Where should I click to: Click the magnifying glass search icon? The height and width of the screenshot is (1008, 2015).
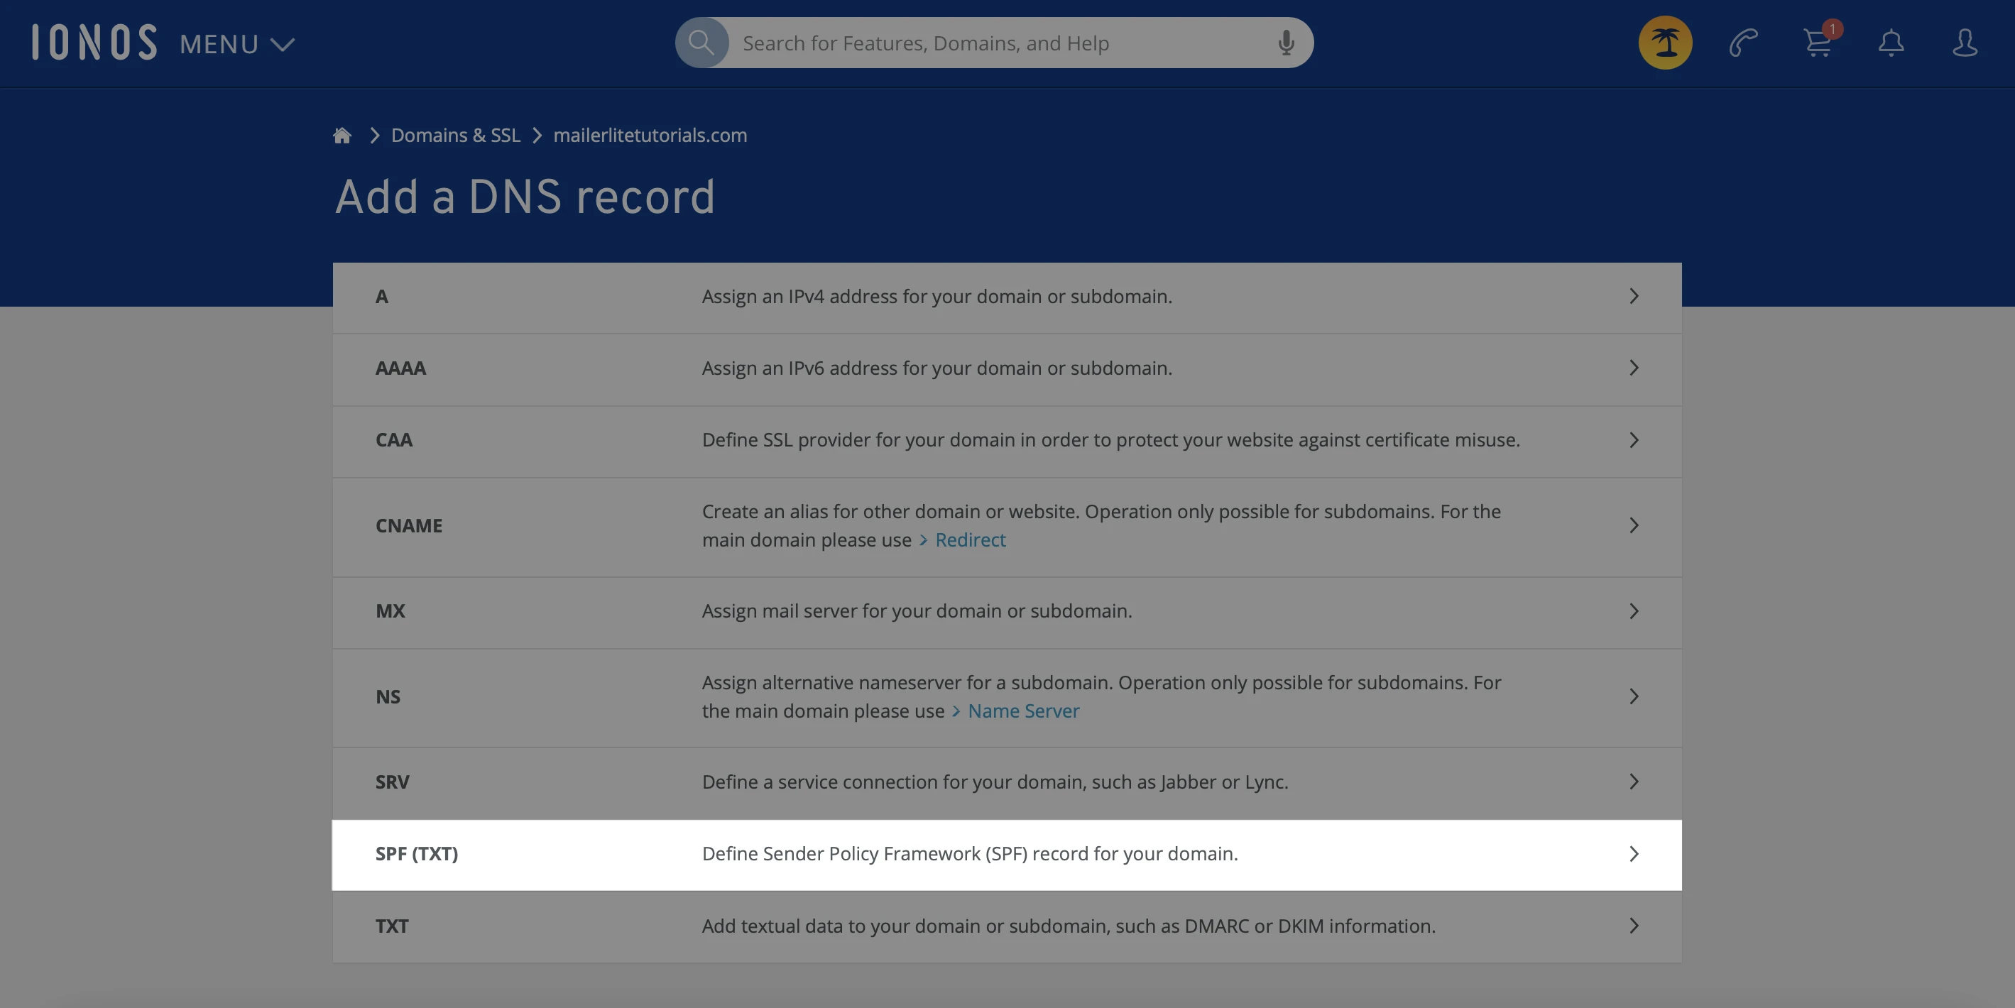[x=701, y=42]
